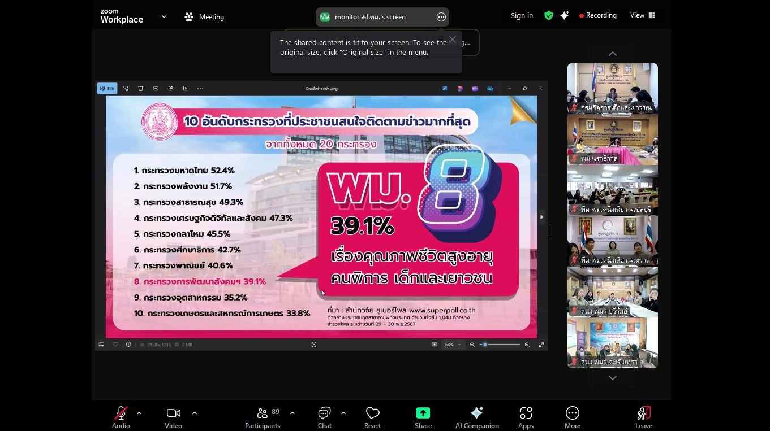Click the Sign in link
Image resolution: width=770 pixels, height=431 pixels.
click(522, 16)
